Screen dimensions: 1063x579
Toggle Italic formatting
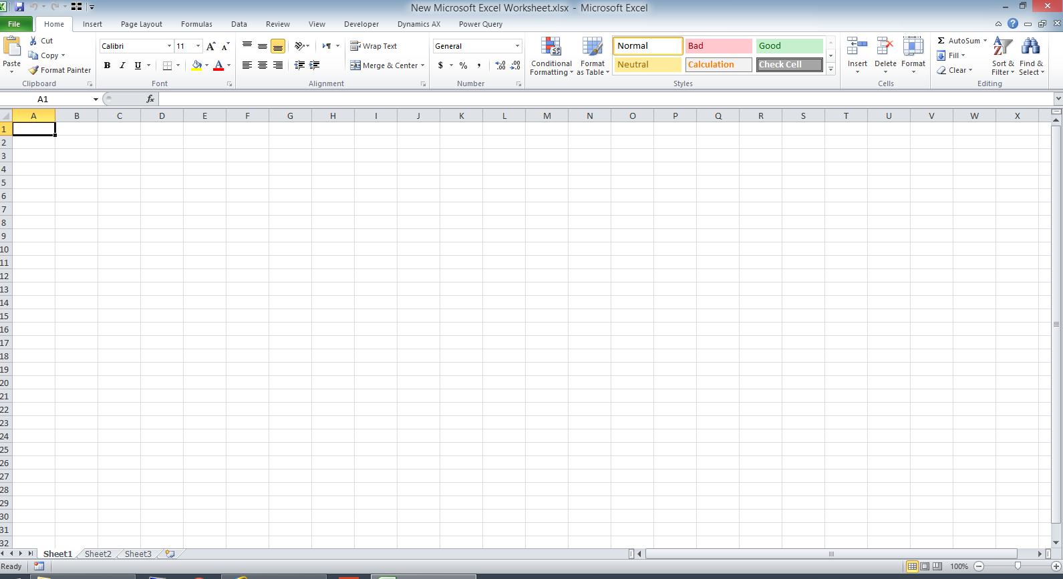[x=122, y=65]
